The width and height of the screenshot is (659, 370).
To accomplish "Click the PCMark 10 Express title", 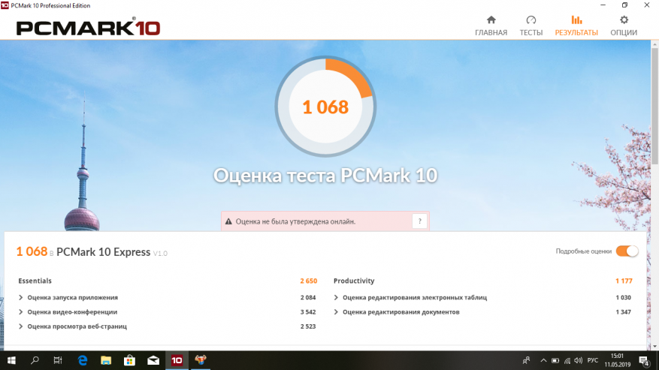I will 104,252.
